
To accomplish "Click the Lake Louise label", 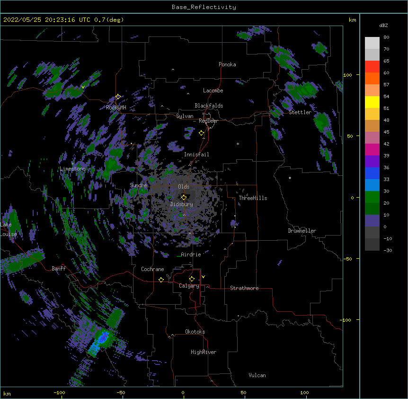I will tap(8, 229).
